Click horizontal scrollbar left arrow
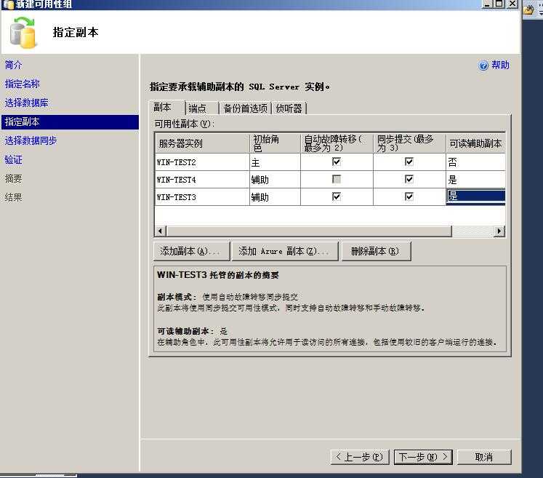The image size is (543, 478). (161, 231)
